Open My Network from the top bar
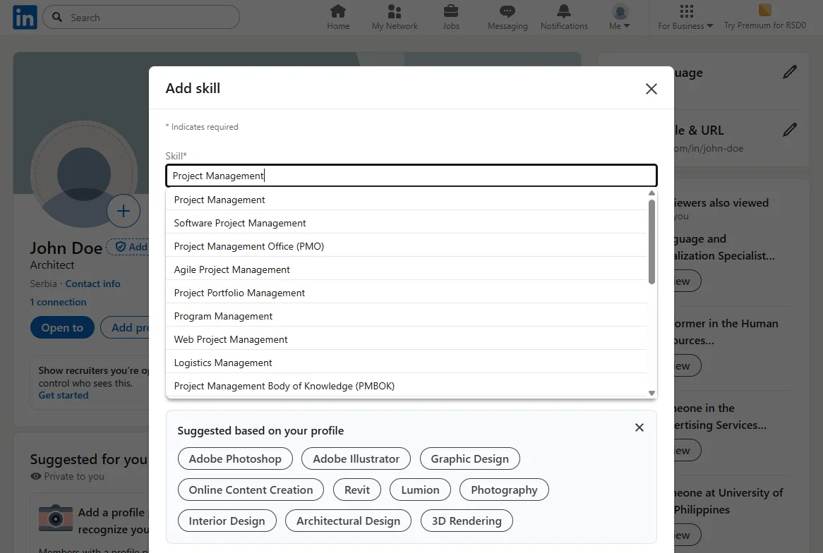 (394, 18)
